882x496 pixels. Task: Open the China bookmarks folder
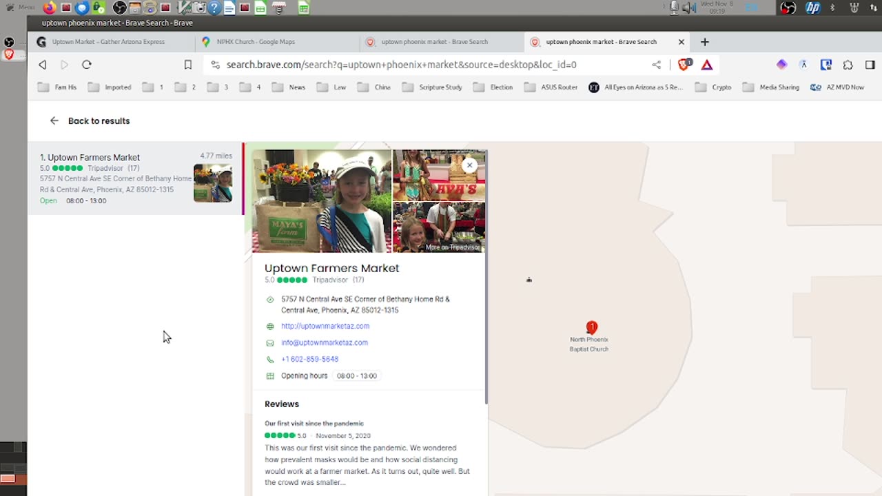(374, 87)
